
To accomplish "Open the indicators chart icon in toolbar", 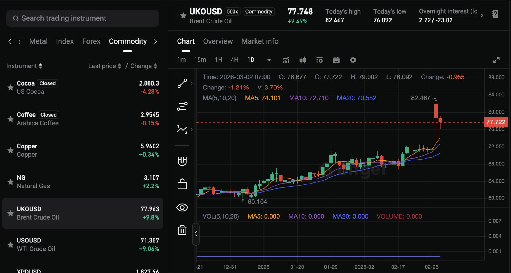I will (x=286, y=60).
